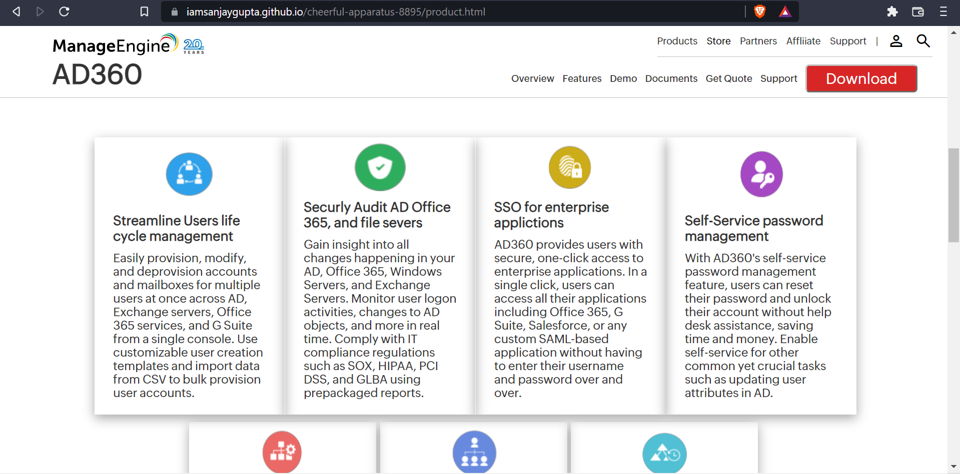The height and width of the screenshot is (474, 960).
Task: Bookmark this page with bookmark icon
Action: pos(144,11)
